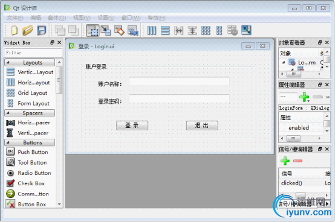Collapse Lo...rm node in object tree

(284, 62)
